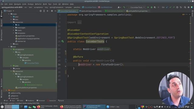The height and width of the screenshot is (109, 194).
Task: Start debugging with the bug icon
Action: tap(152, 7)
